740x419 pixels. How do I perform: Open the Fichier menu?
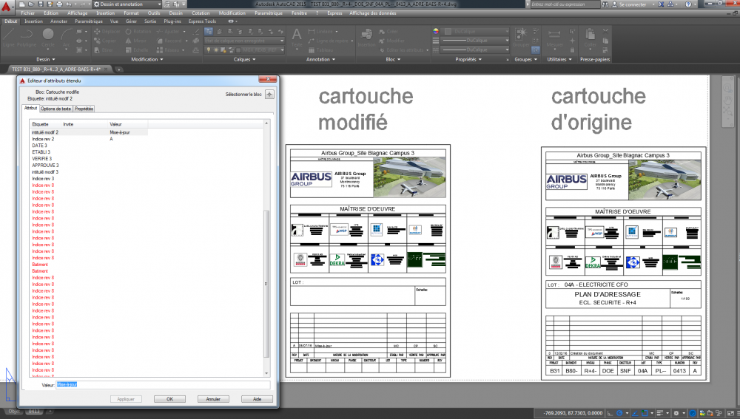pos(28,13)
